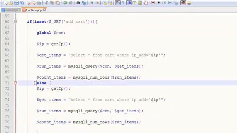Click the last toolbar icon after ABC
The width and height of the screenshot is (237, 133).
point(189,3)
